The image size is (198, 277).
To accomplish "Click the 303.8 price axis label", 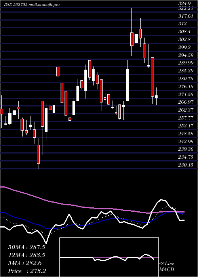I will click(x=185, y=40).
